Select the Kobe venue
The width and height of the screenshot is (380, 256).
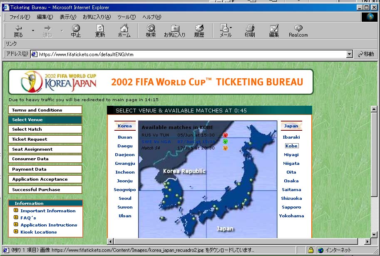pyautogui.click(x=291, y=146)
